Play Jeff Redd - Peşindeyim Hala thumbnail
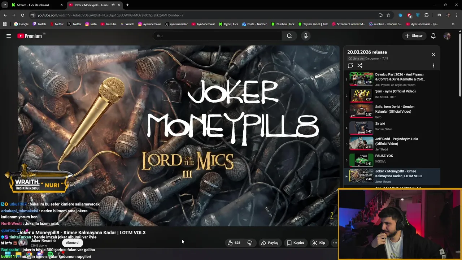The width and height of the screenshot is (462, 260). [x=361, y=143]
